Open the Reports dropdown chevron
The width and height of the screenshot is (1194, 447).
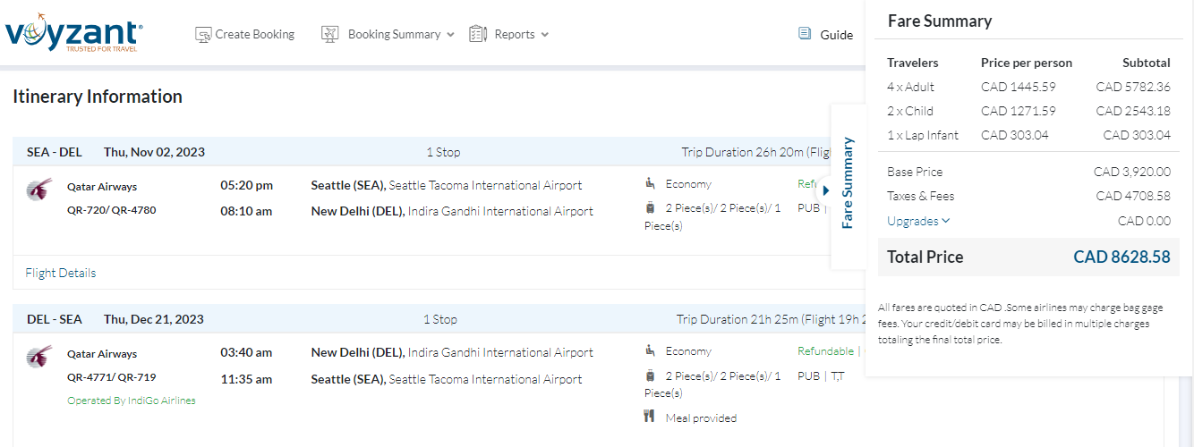pos(544,35)
